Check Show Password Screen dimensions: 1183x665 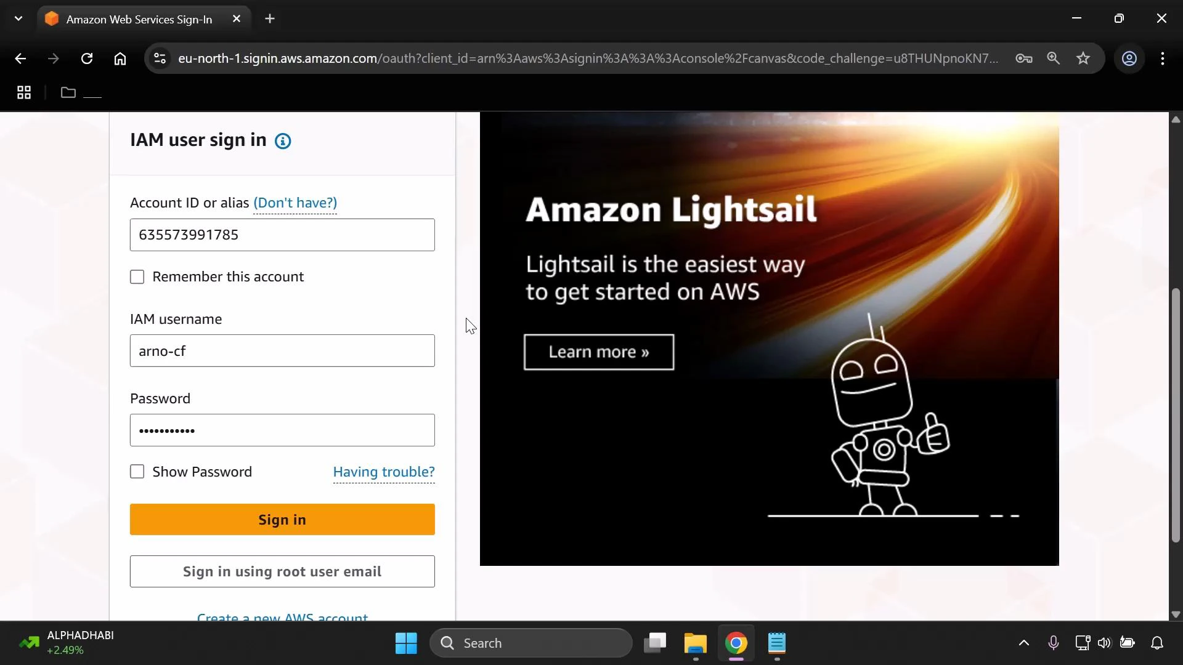(x=137, y=472)
